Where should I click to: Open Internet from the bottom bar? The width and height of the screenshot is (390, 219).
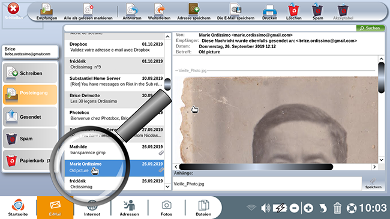(92, 208)
